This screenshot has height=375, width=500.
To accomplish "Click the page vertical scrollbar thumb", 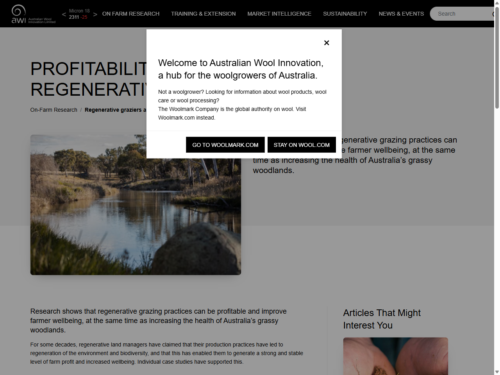I will tap(497, 55).
